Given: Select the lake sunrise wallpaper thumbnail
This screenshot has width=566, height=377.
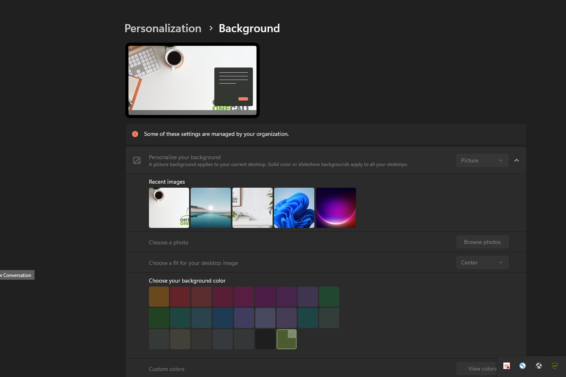Looking at the screenshot, I should (211, 207).
